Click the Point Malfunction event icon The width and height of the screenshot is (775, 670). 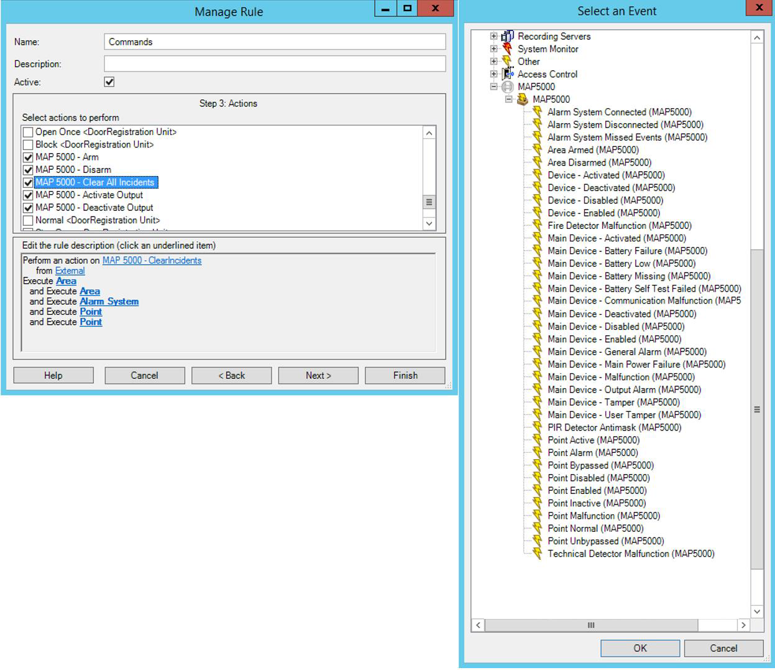click(538, 516)
